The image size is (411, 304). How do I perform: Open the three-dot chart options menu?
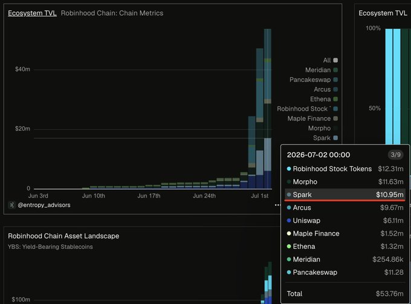point(277,205)
